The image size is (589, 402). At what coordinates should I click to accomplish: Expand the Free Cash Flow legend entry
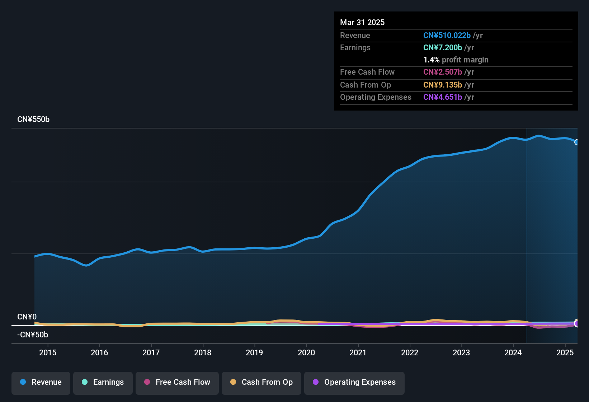point(177,382)
